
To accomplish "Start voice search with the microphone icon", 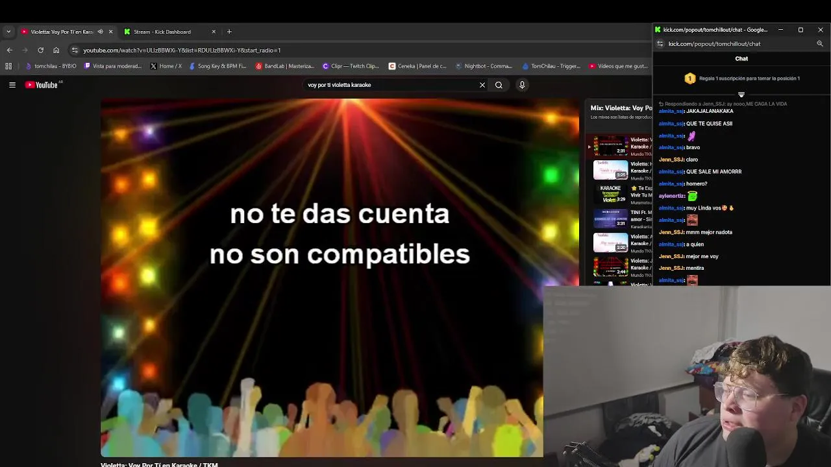I will [522, 85].
